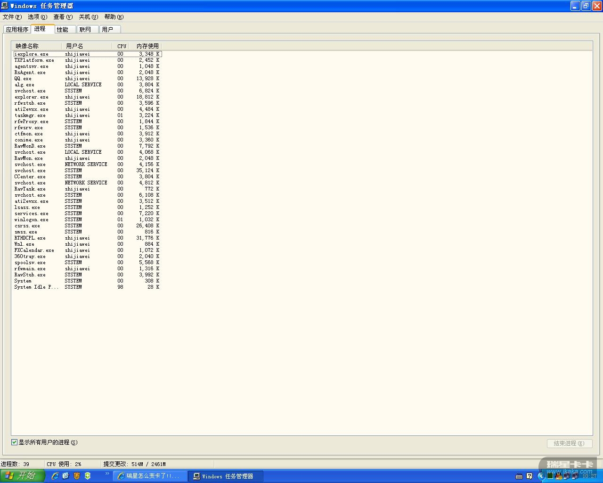The height and width of the screenshot is (483, 603).
Task: Open the green shield quick launch icon
Action: 88,476
